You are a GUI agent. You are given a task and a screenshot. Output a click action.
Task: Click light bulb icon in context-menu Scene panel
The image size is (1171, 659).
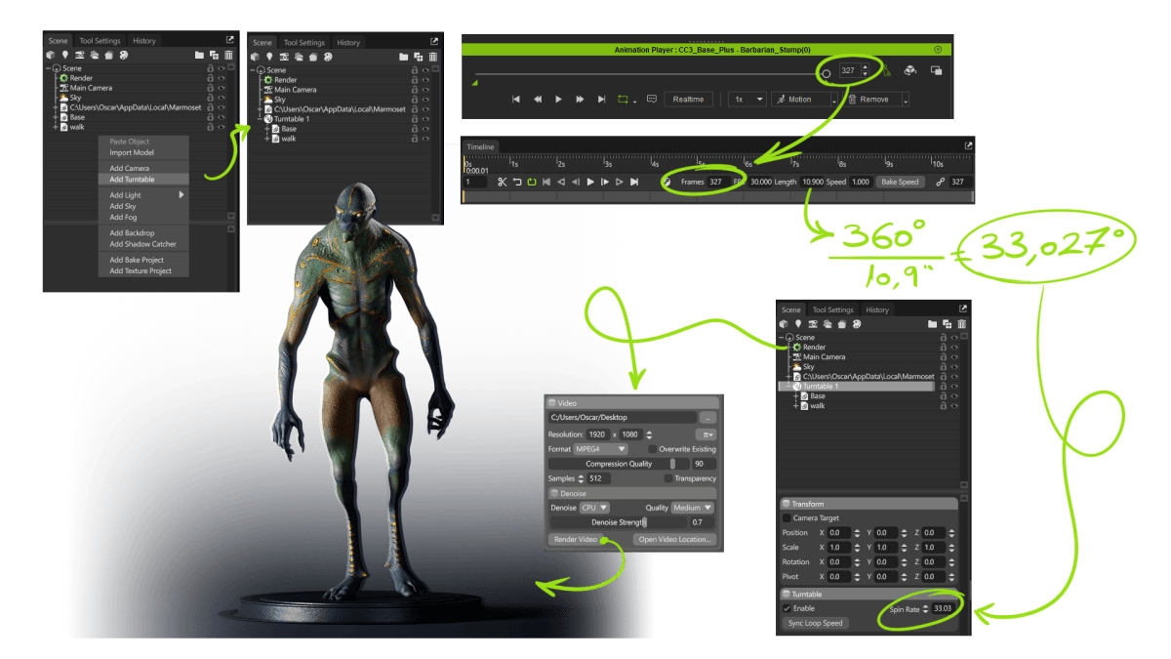click(65, 55)
